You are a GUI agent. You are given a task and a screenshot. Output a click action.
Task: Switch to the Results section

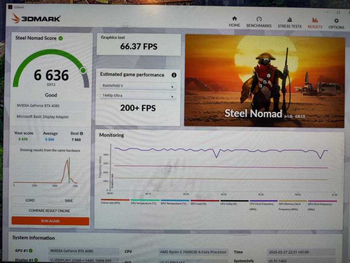(315, 23)
